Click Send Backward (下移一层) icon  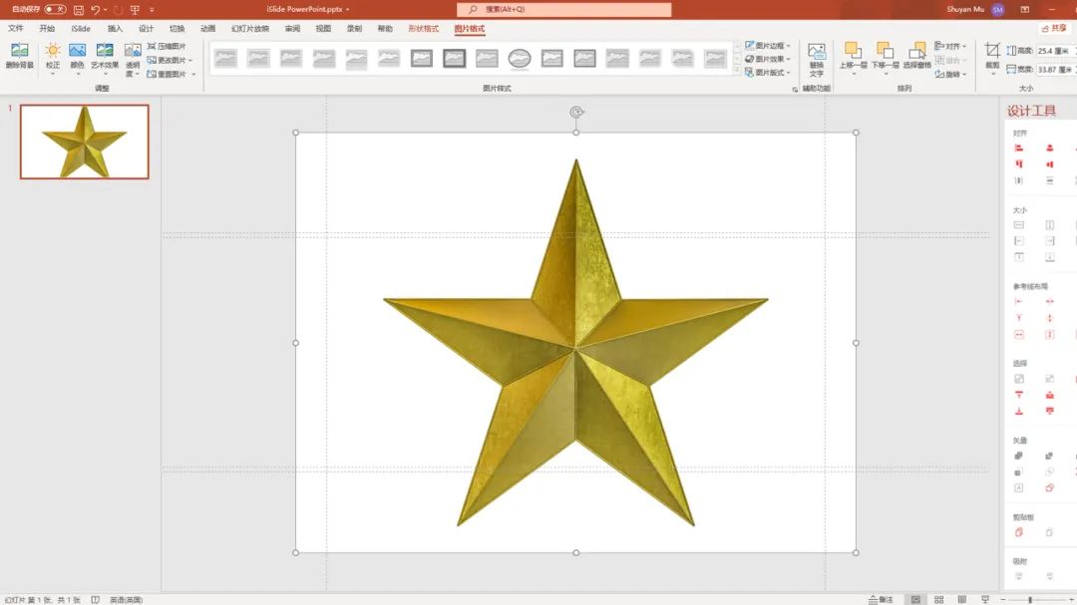885,56
